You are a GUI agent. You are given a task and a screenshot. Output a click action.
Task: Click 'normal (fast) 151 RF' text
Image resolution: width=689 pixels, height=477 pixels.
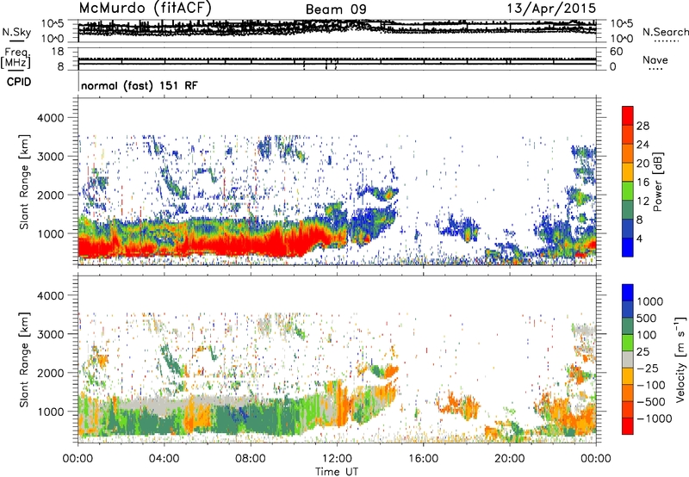(x=140, y=85)
